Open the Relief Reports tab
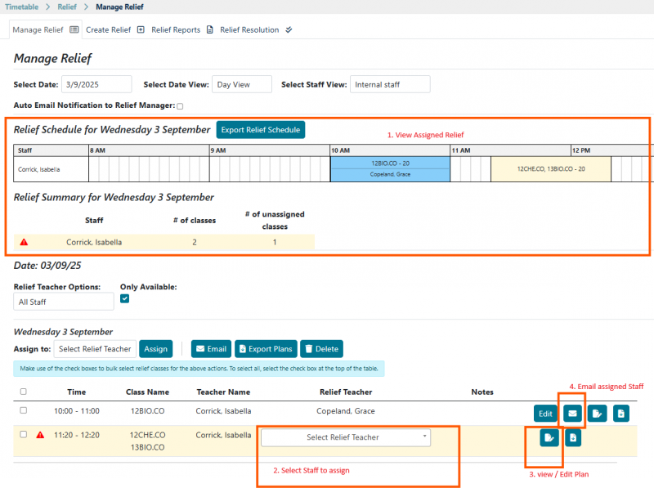 181,30
